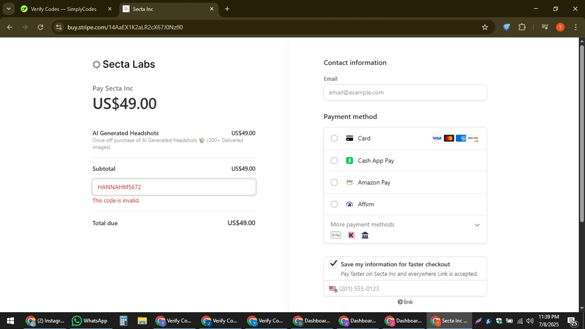Open Windows Start menu
585x329 pixels.
11,321
